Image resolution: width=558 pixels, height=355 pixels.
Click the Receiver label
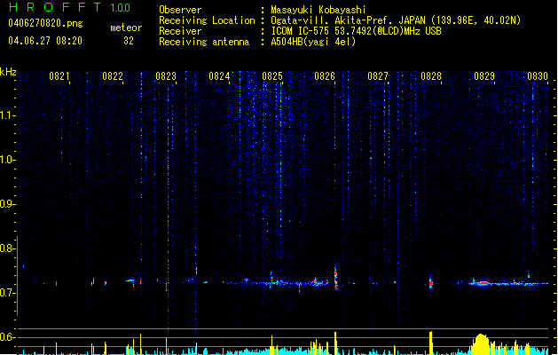180,31
